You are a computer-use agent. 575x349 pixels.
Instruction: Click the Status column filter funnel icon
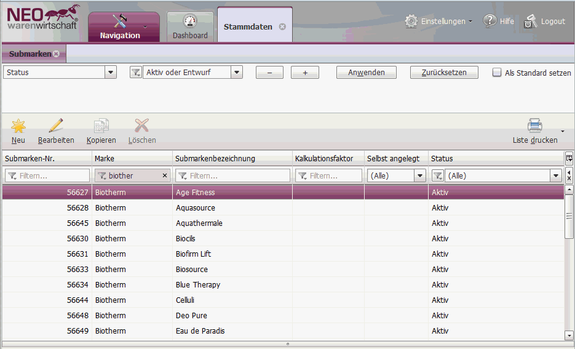coord(438,176)
